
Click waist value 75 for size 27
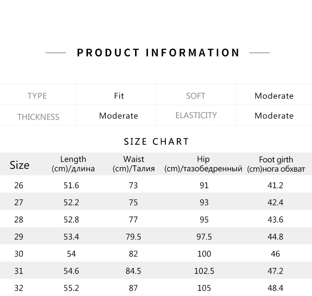click(133, 202)
